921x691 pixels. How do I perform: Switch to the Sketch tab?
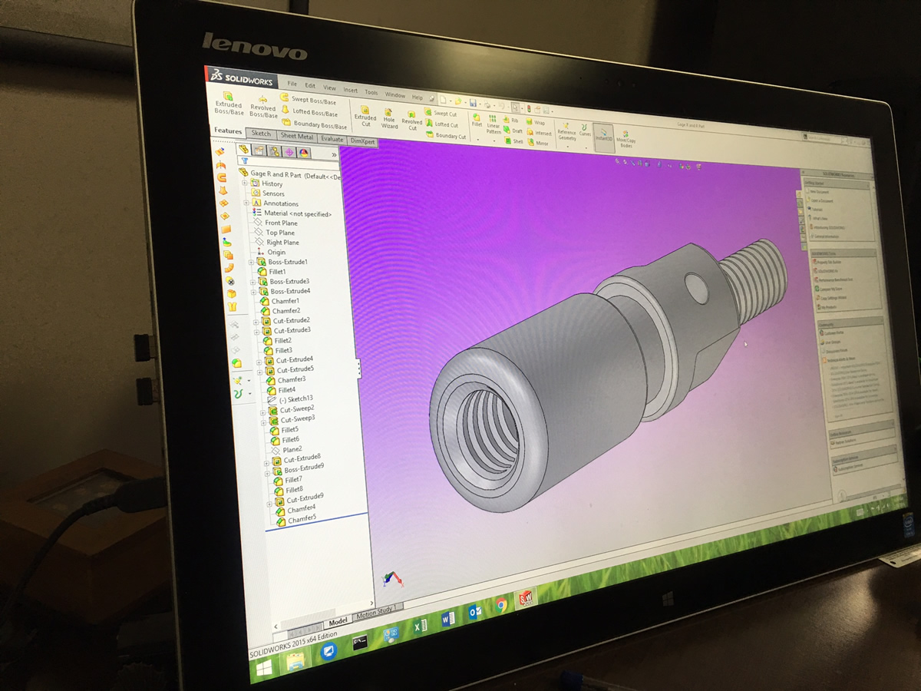(261, 134)
